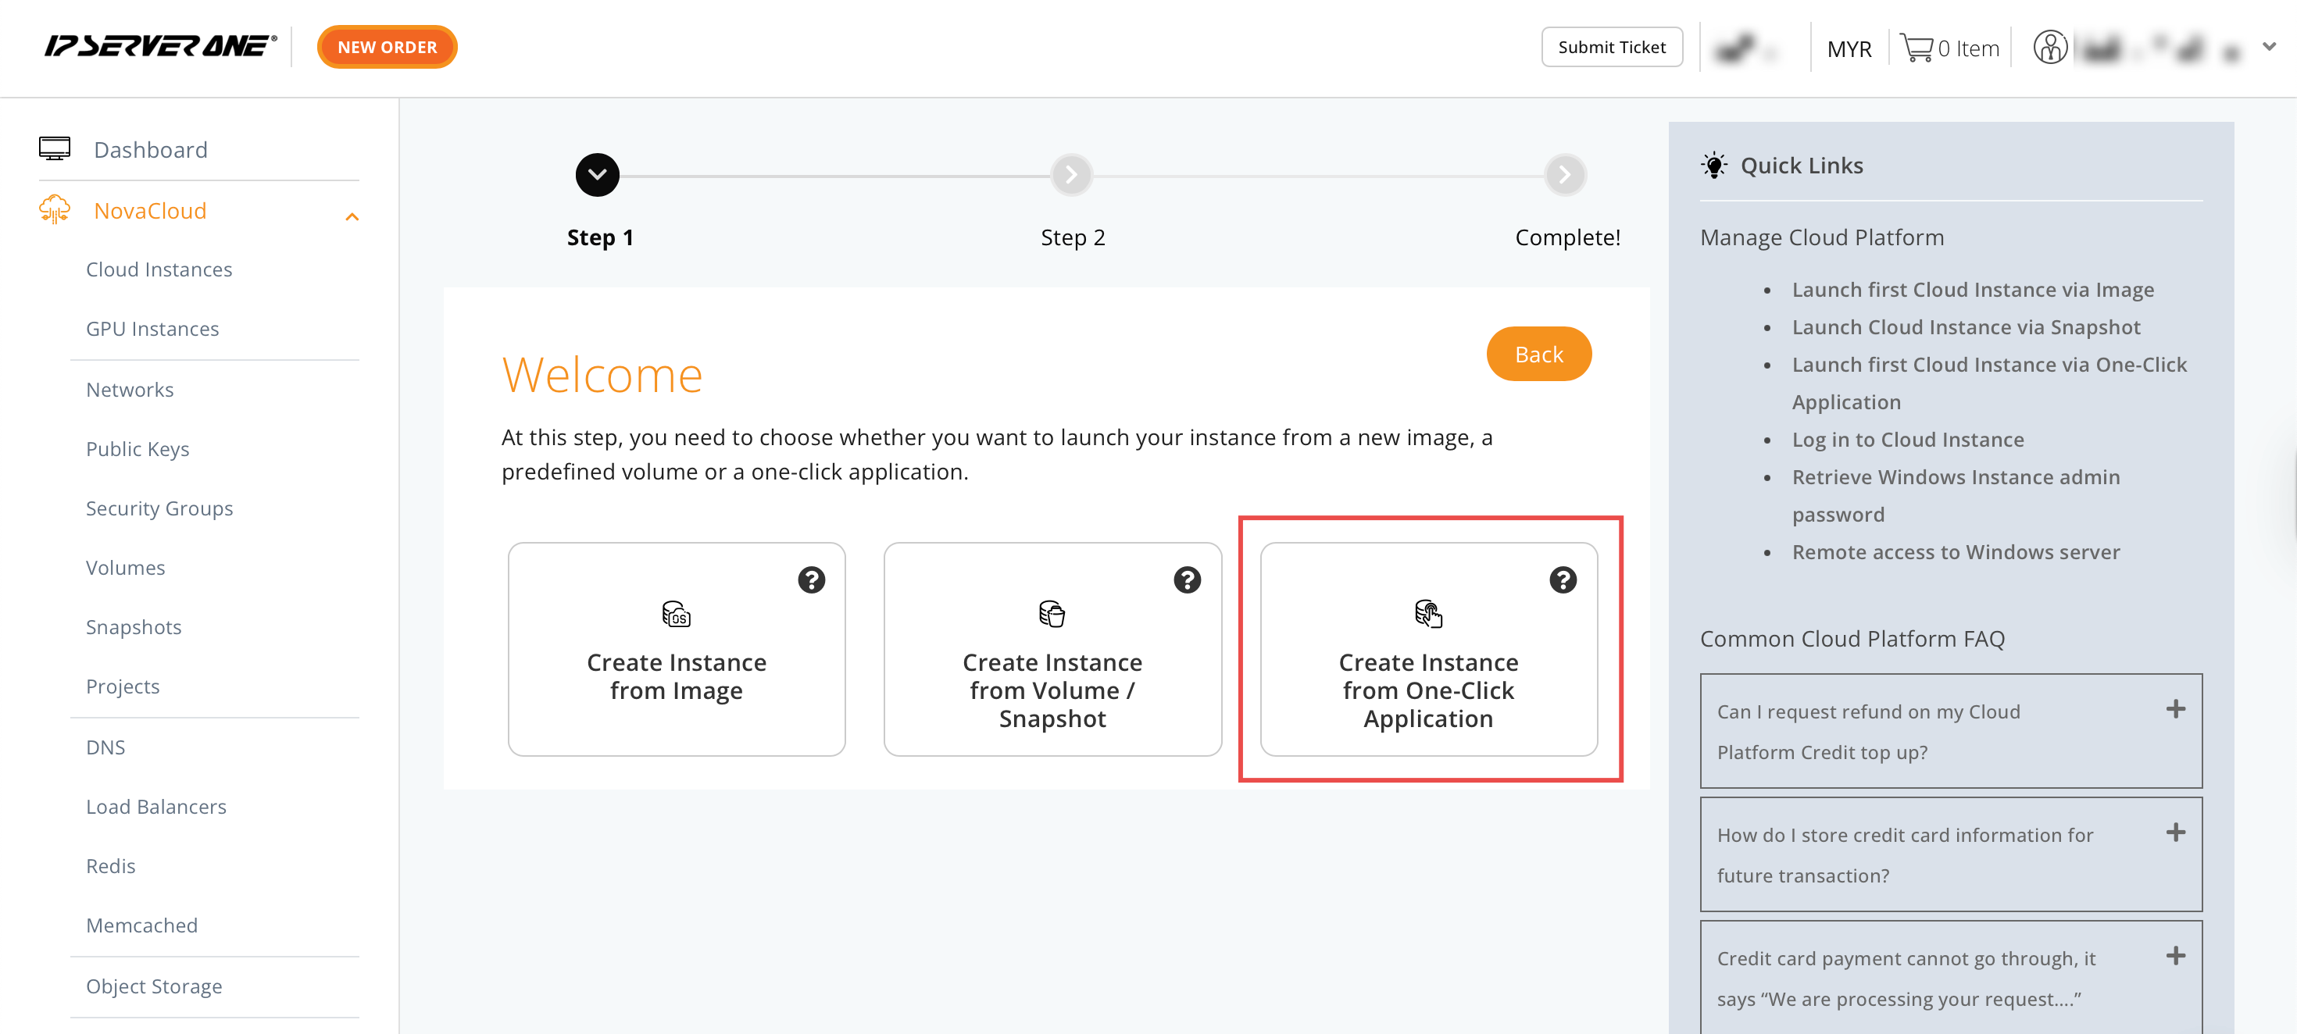Select Create Instance from Image card

677,650
